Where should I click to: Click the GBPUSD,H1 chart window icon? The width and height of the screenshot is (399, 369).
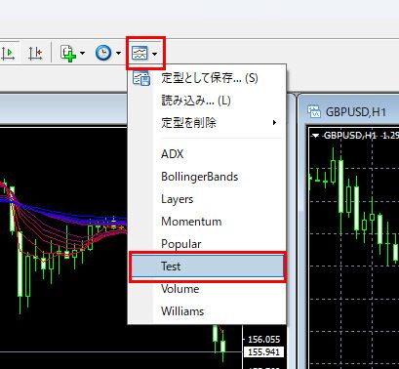tap(314, 111)
